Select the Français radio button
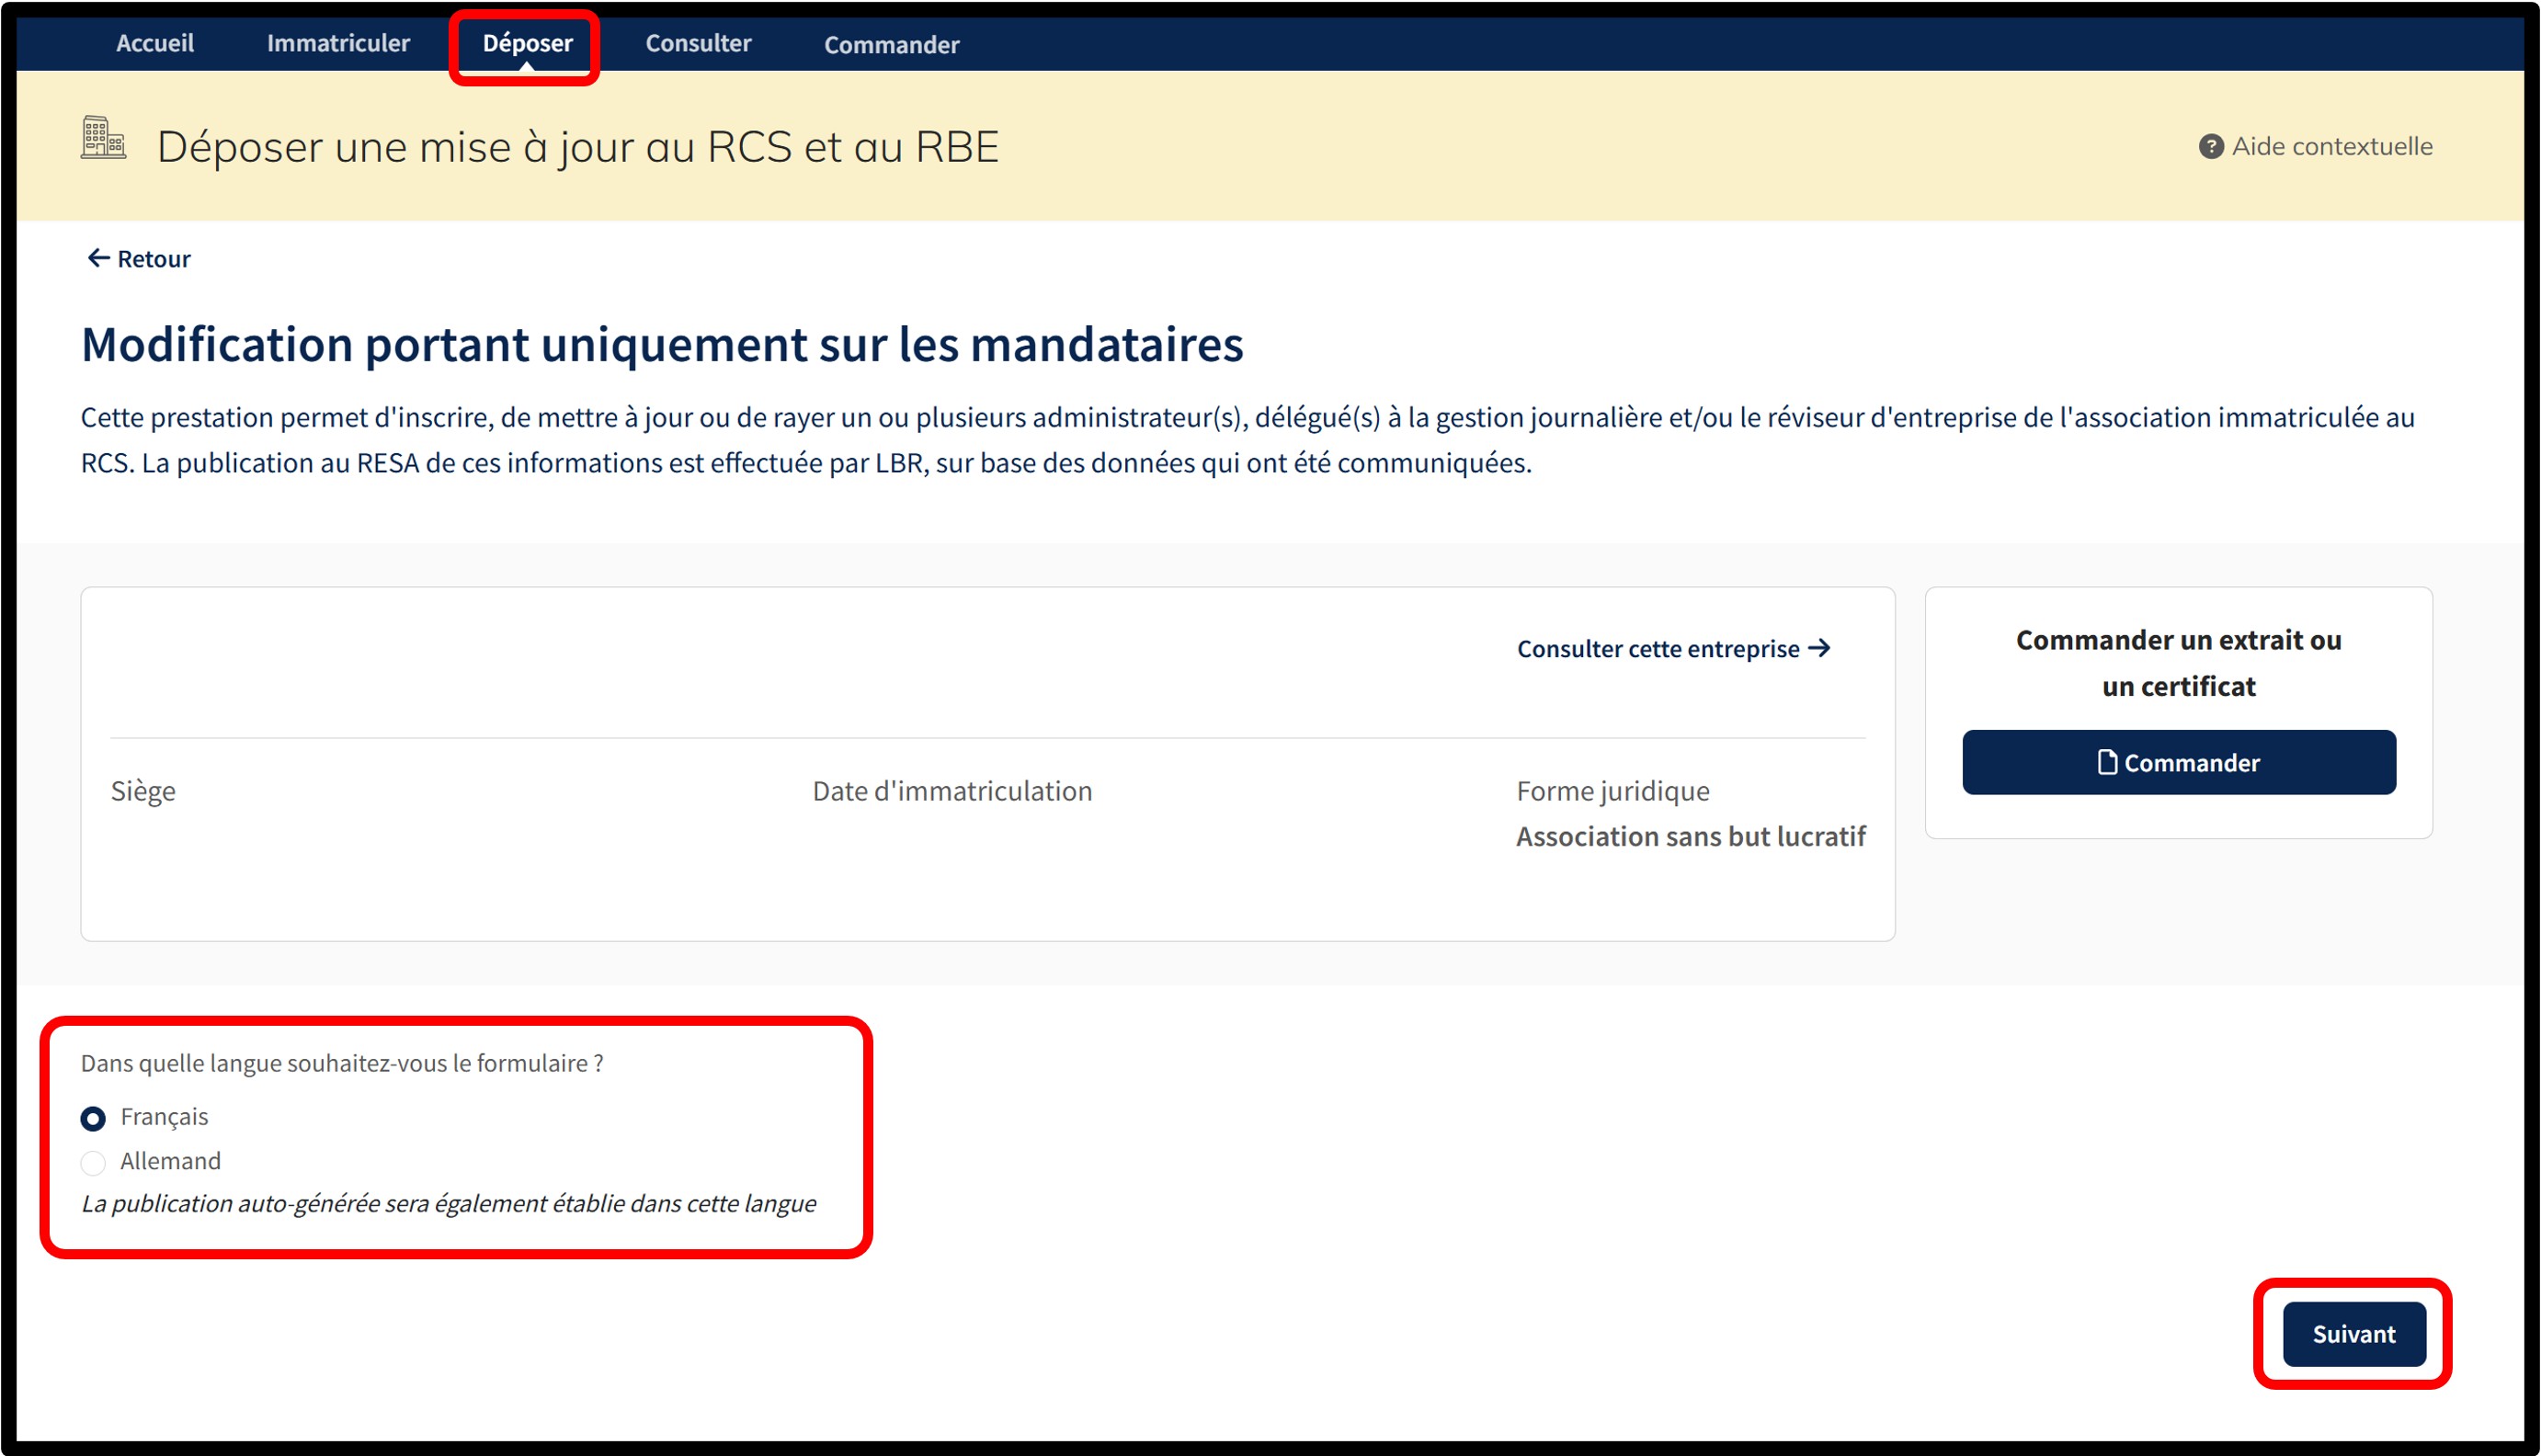The height and width of the screenshot is (1456, 2541). pyautogui.click(x=93, y=1119)
